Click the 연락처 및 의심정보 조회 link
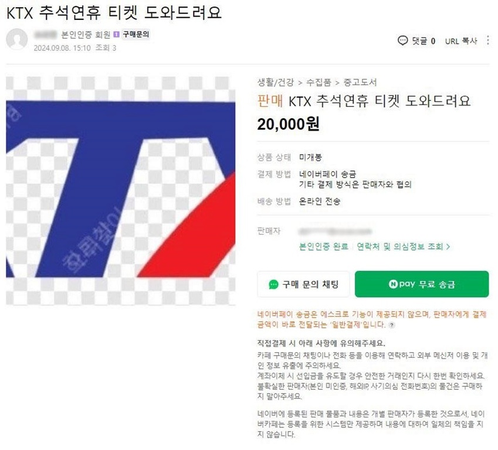This screenshot has height=450, width=498. (400, 247)
